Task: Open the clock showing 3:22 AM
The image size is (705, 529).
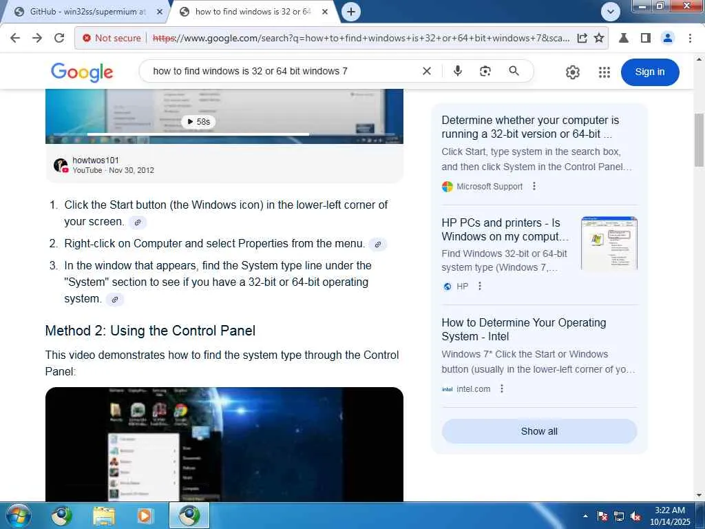Action: pyautogui.click(x=669, y=516)
